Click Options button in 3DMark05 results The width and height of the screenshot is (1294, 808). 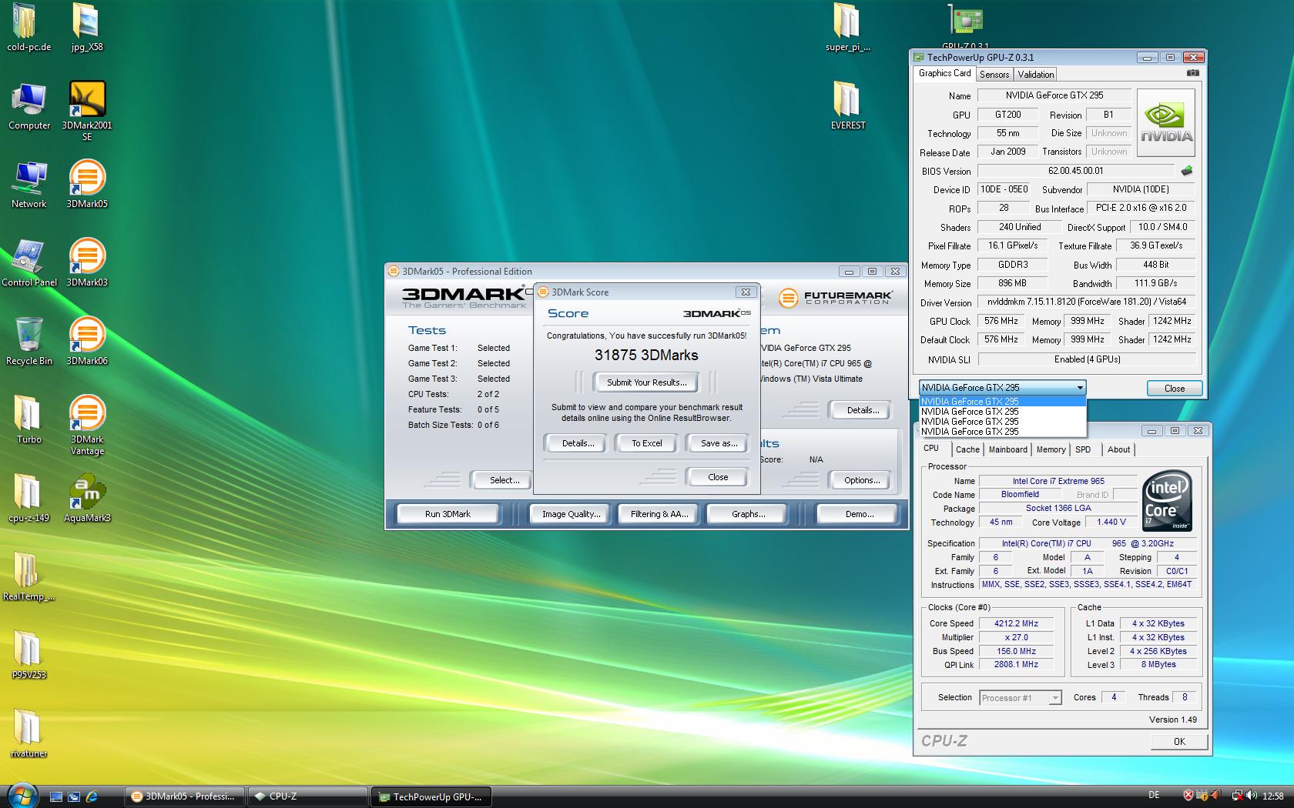point(862,480)
